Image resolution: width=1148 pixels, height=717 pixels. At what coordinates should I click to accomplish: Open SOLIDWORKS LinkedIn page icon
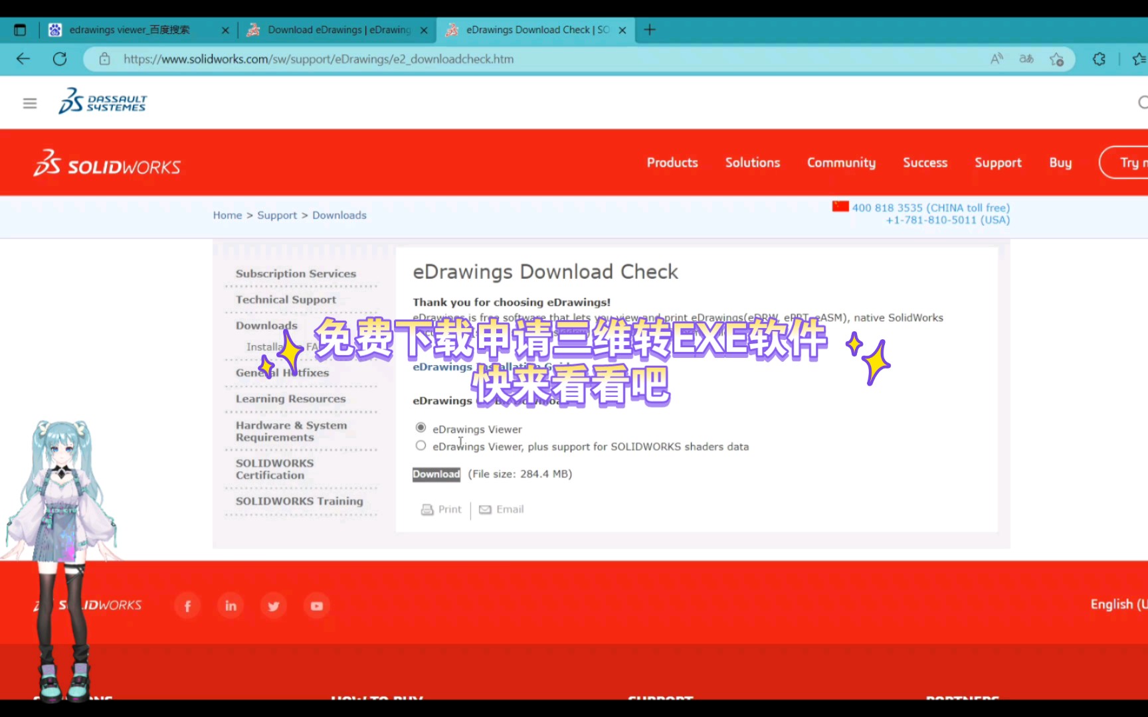click(231, 605)
